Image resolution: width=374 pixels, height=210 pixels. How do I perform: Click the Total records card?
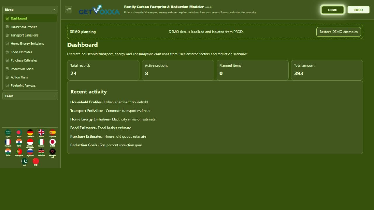(x=103, y=70)
